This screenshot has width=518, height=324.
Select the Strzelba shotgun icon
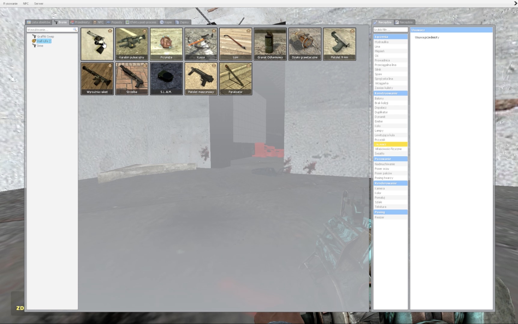point(132,79)
